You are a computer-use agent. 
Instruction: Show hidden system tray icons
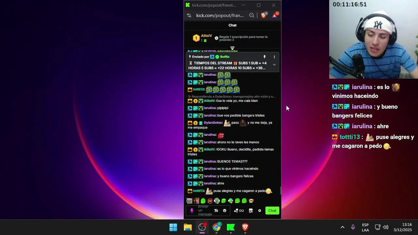343,227
